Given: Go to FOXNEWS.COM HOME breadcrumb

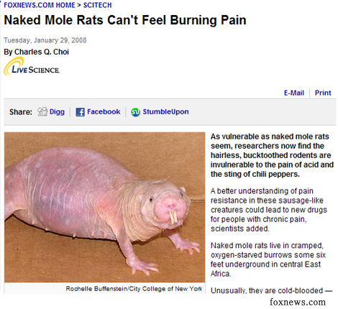Looking at the screenshot, I should pos(40,5).
